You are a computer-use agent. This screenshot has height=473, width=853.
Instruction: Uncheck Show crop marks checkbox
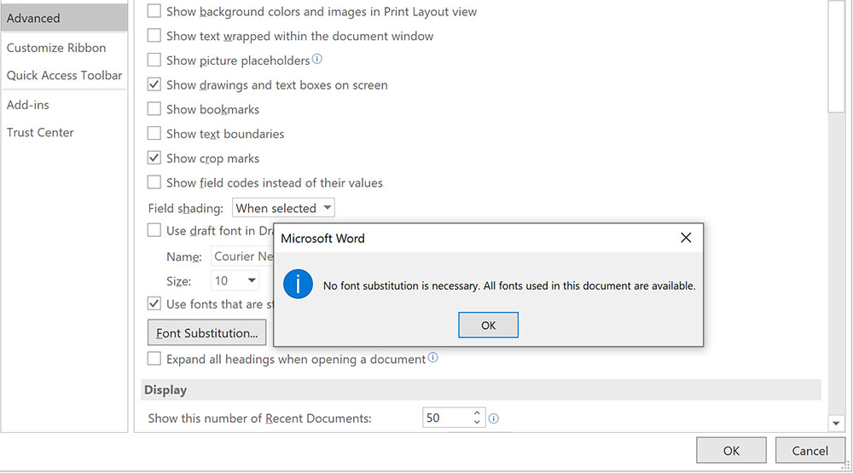pyautogui.click(x=154, y=158)
